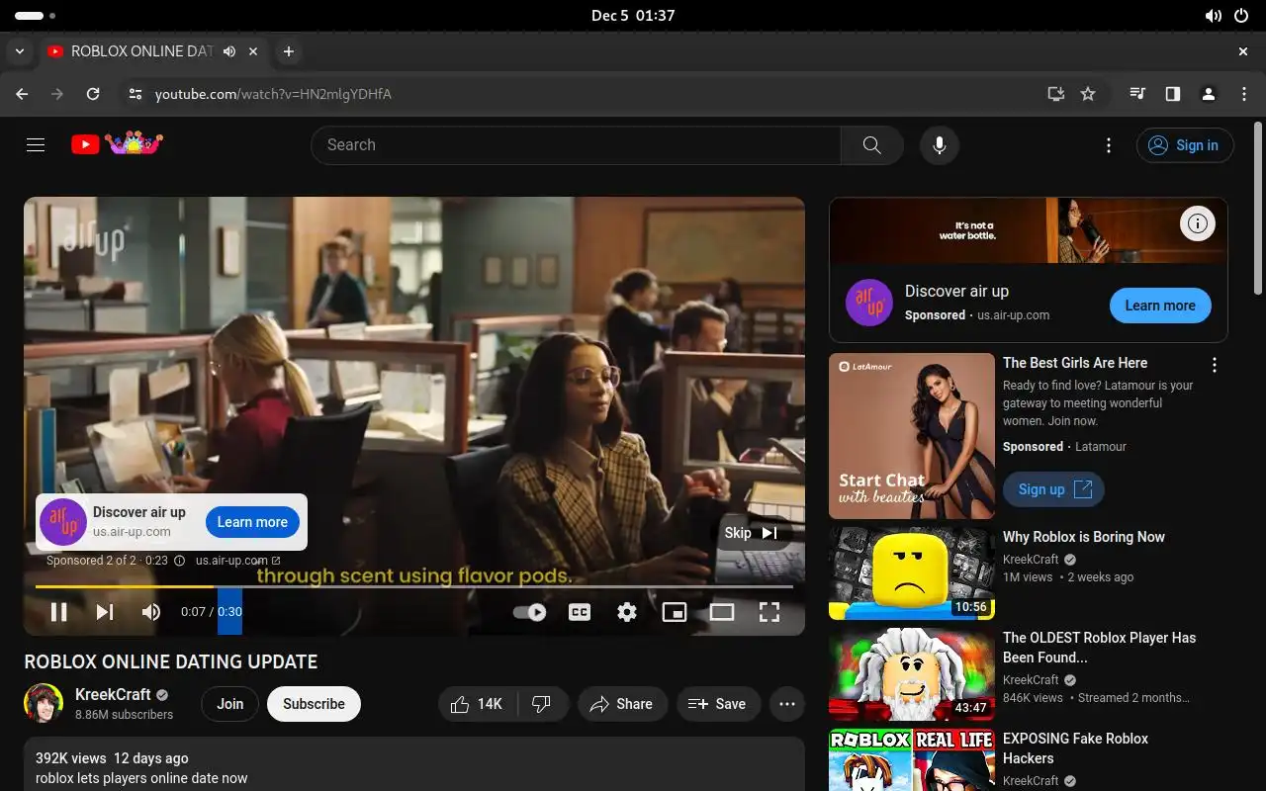Open Chrome three-dot menu

tap(1244, 94)
